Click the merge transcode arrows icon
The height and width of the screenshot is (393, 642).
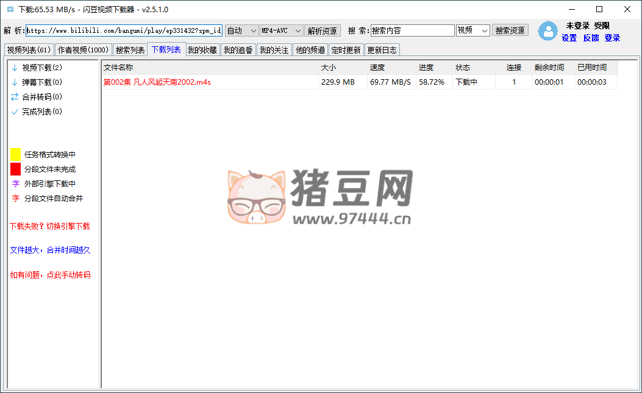point(15,97)
